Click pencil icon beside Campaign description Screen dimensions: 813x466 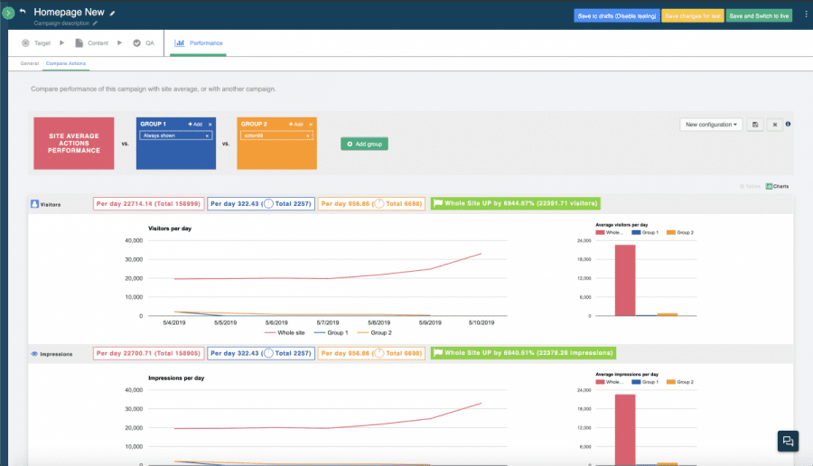(x=96, y=23)
